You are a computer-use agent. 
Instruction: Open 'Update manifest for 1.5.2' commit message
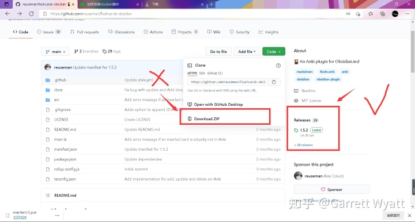[95, 67]
